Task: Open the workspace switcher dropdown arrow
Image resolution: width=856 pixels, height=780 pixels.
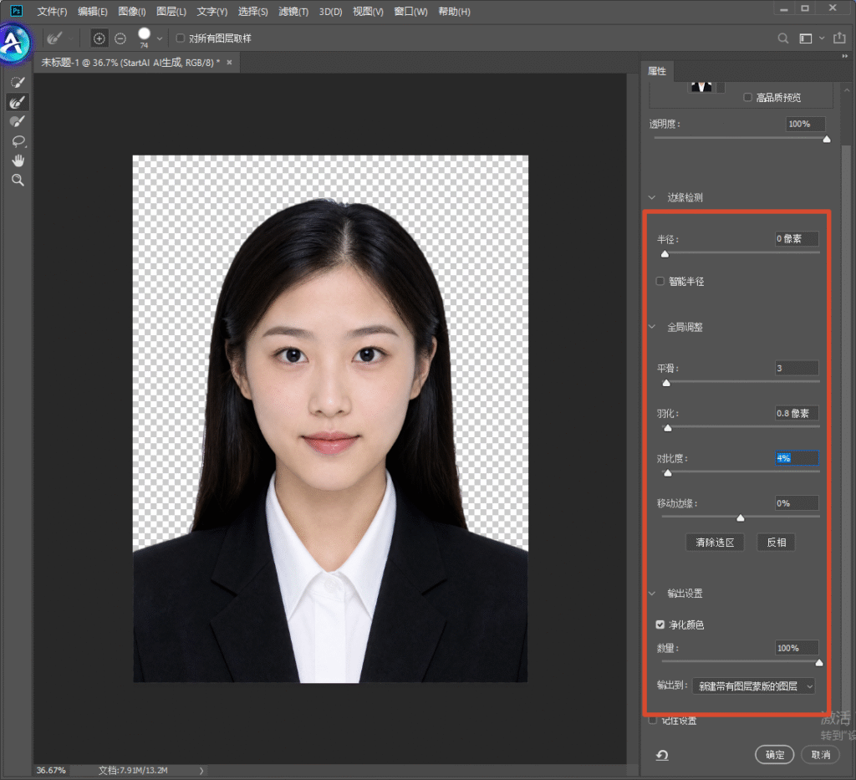Action: (822, 38)
